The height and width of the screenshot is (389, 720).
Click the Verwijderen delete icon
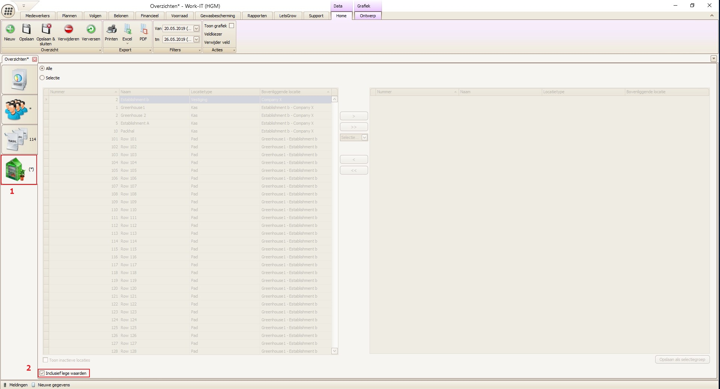pyautogui.click(x=69, y=29)
